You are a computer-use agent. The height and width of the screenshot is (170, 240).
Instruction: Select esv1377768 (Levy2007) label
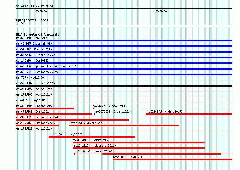65,134
